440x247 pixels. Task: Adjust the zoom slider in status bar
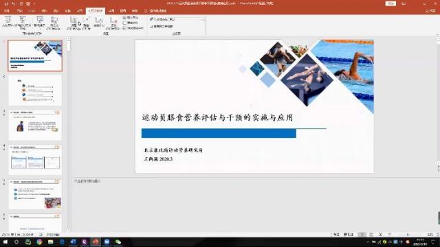(x=408, y=235)
